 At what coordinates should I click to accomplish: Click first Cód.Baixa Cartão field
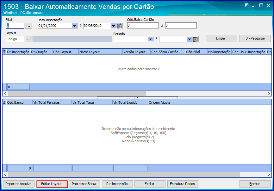tap(143, 26)
